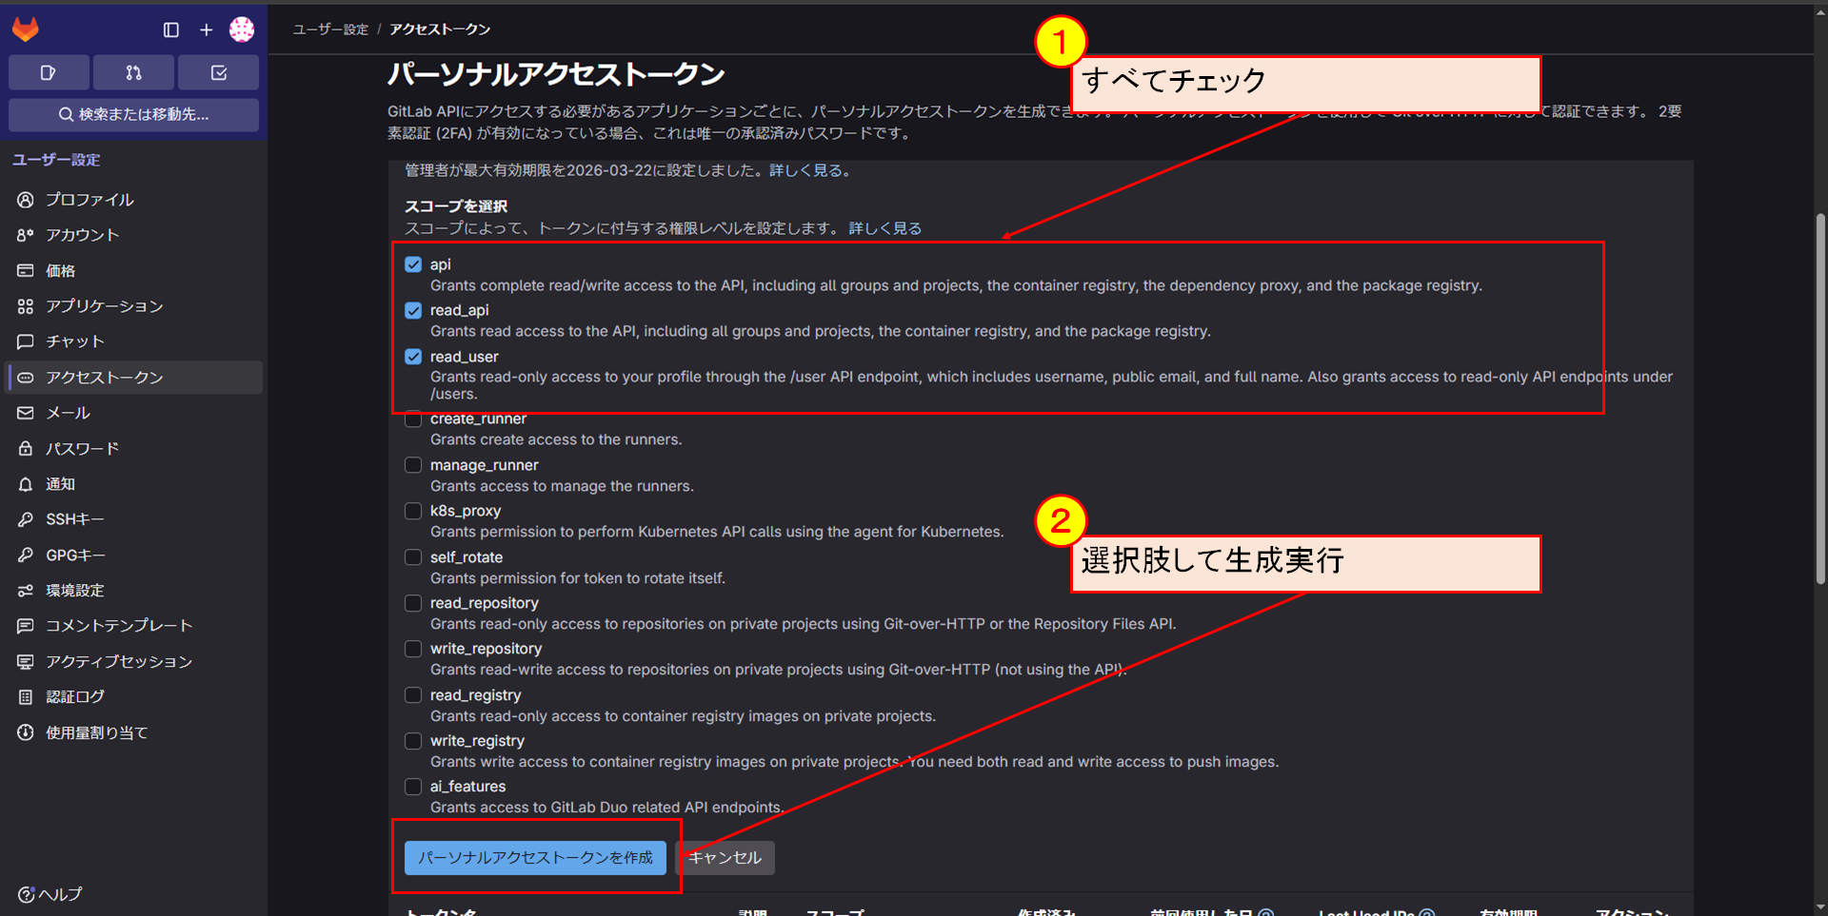Click パーソナルアクセストークンを作成 button
This screenshot has height=916, width=1828.
point(535,858)
